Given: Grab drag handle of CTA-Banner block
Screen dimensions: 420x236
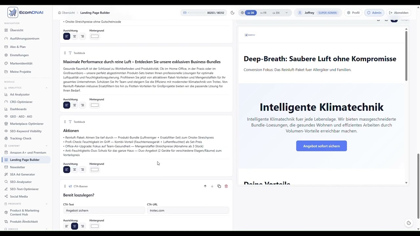Looking at the screenshot, I should click(65, 186).
